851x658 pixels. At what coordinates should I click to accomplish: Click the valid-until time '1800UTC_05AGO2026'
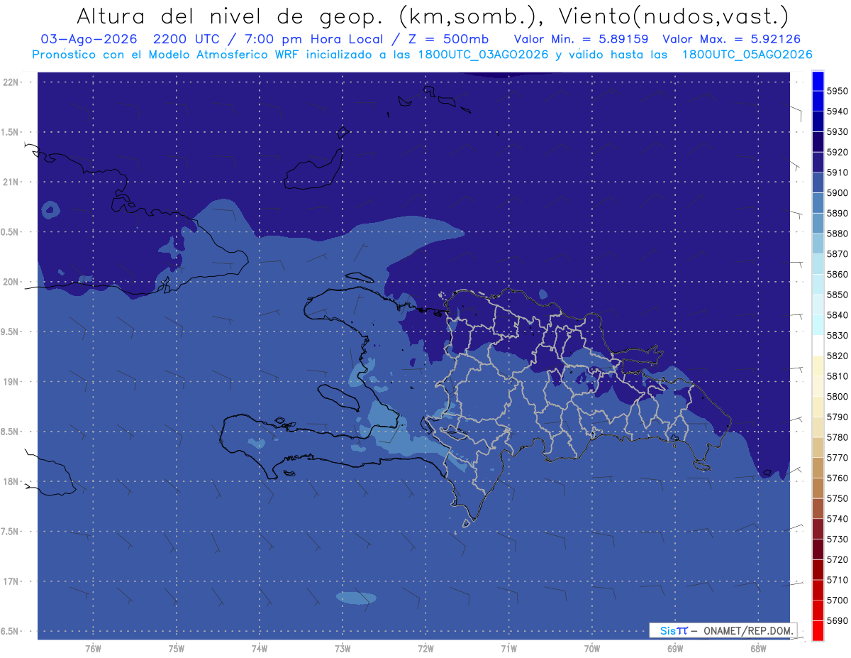(x=747, y=55)
